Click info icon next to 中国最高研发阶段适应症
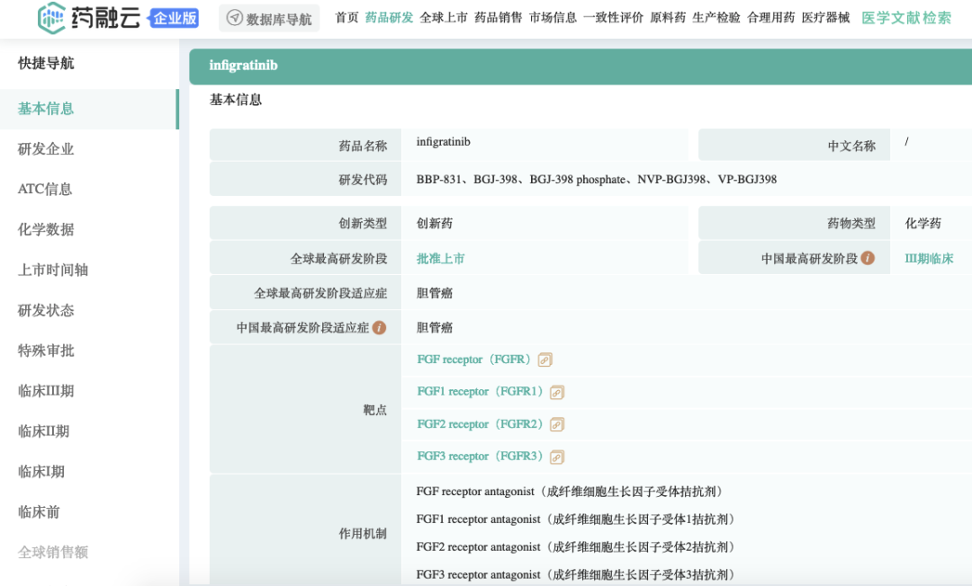The height and width of the screenshot is (586, 972). 379,327
